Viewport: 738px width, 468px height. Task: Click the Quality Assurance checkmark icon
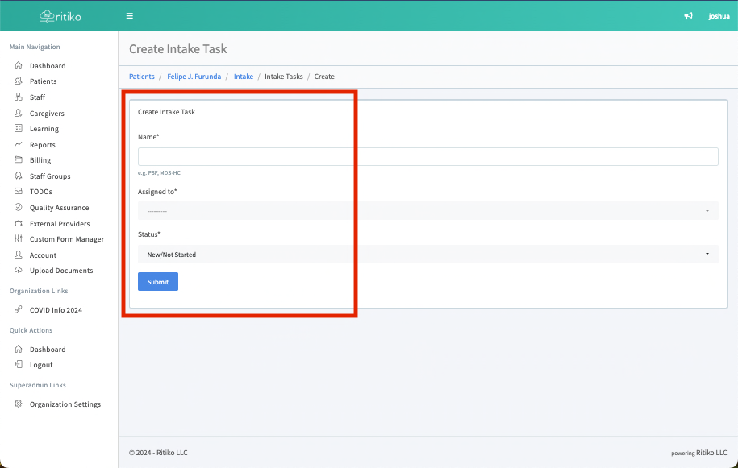(19, 208)
